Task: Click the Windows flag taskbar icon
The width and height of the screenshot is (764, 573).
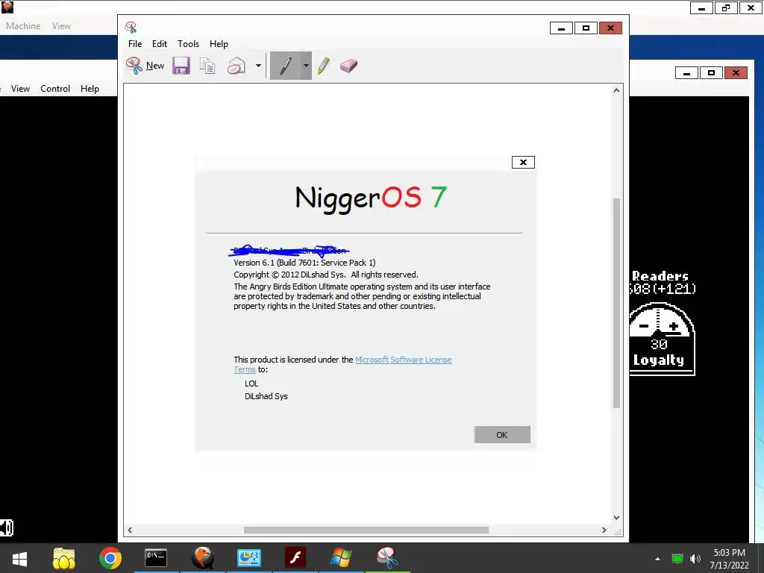Action: click(x=341, y=558)
